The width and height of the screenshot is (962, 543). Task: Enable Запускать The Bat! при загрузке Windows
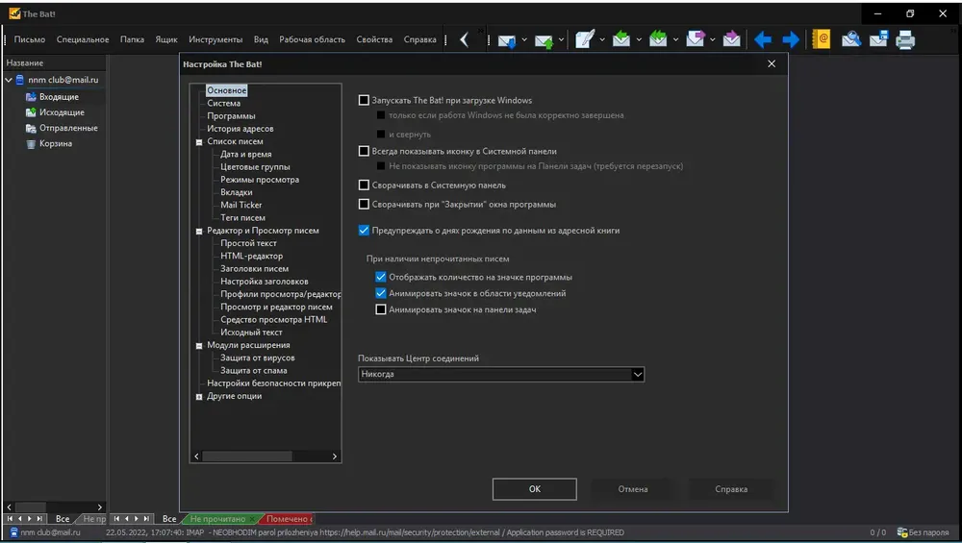364,100
